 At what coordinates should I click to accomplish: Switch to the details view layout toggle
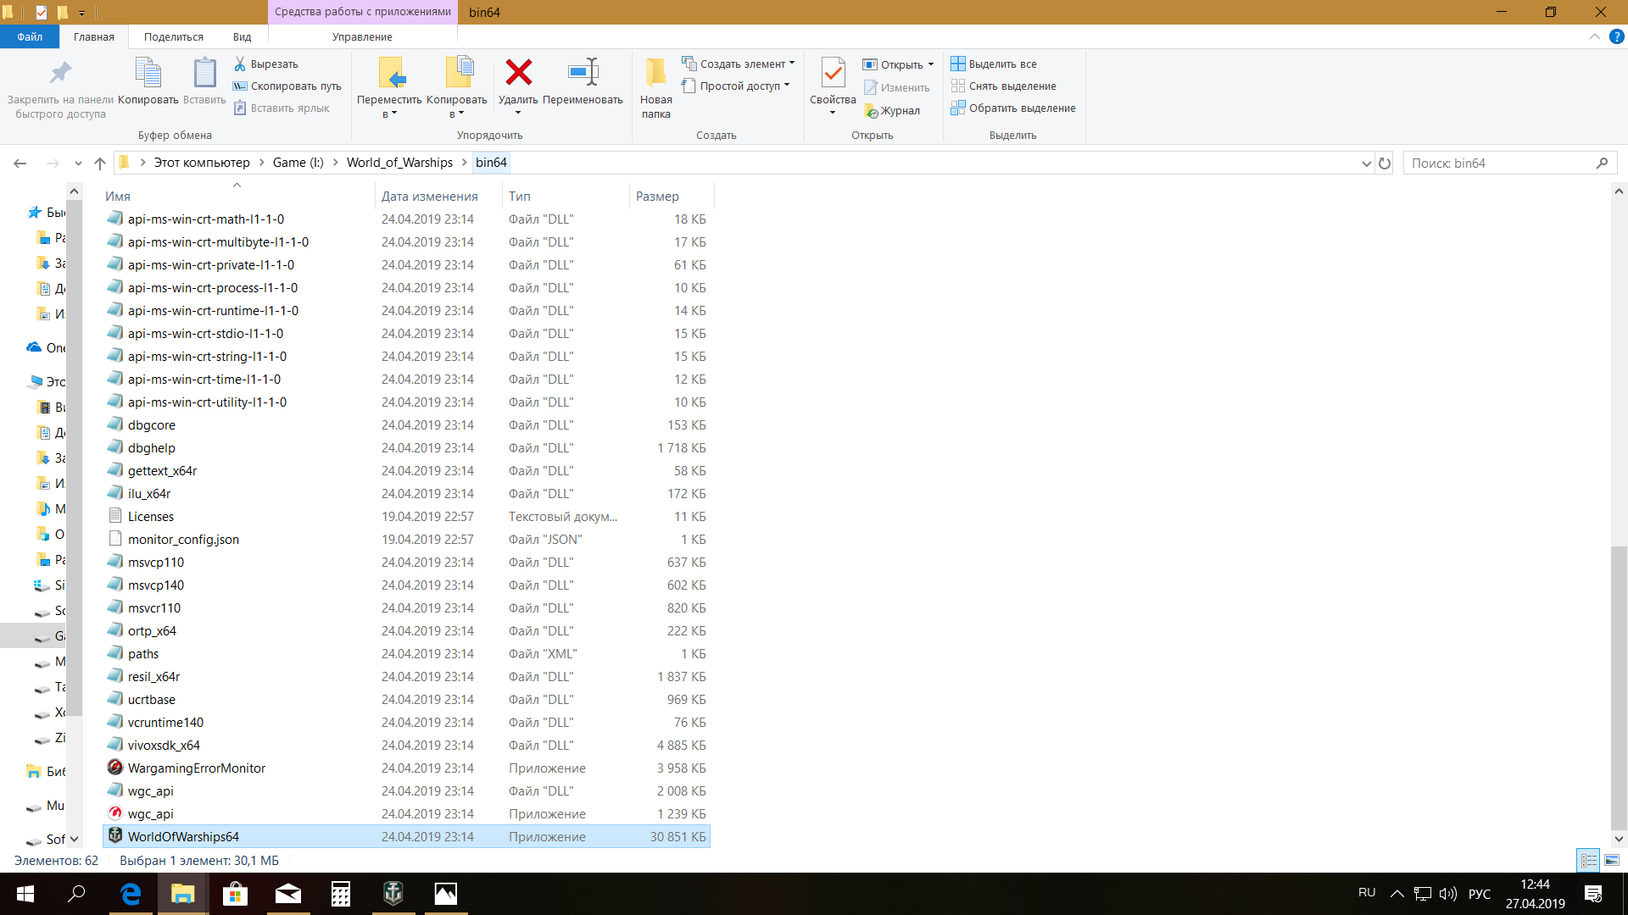1588,860
